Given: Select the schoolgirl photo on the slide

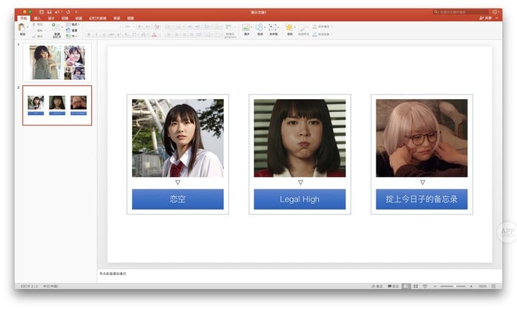Looking at the screenshot, I should tap(178, 138).
